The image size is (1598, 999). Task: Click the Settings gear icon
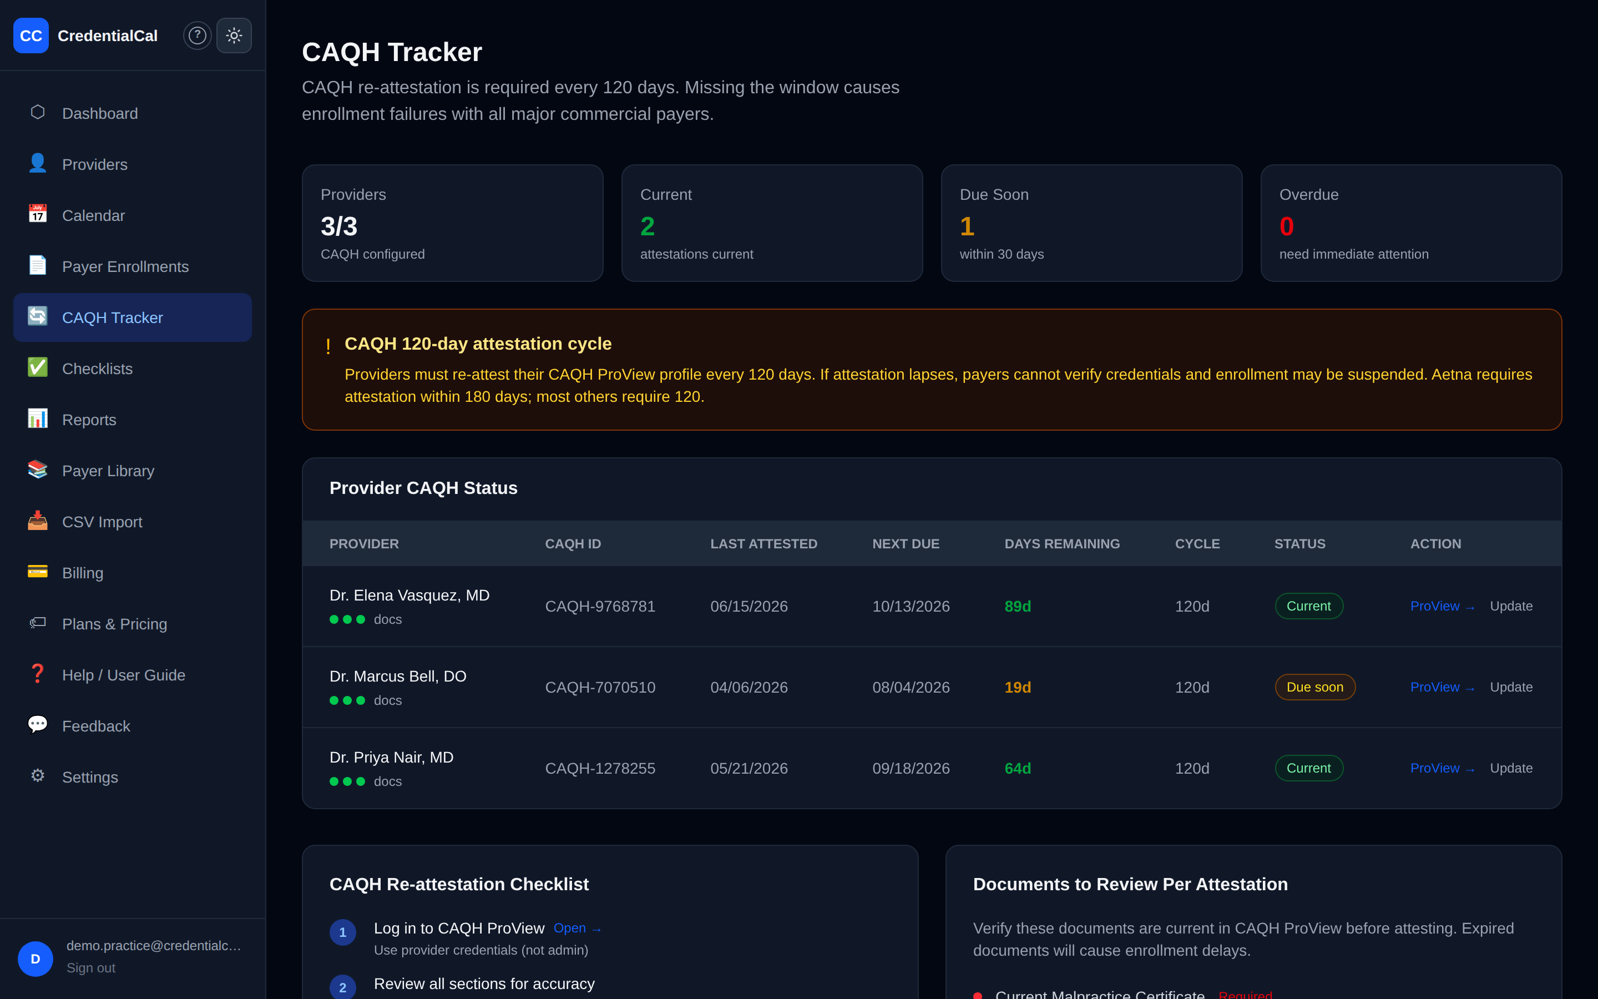pyautogui.click(x=38, y=776)
